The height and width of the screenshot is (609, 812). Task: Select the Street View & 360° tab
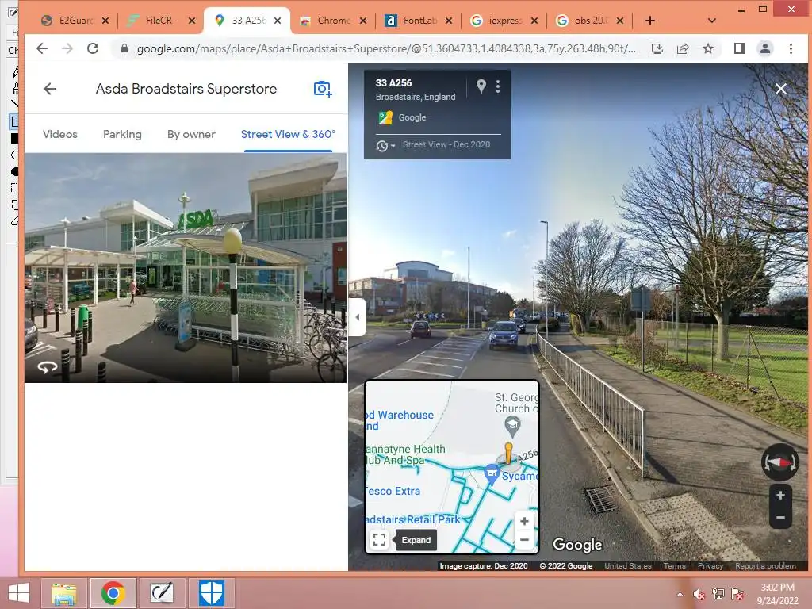pos(288,134)
